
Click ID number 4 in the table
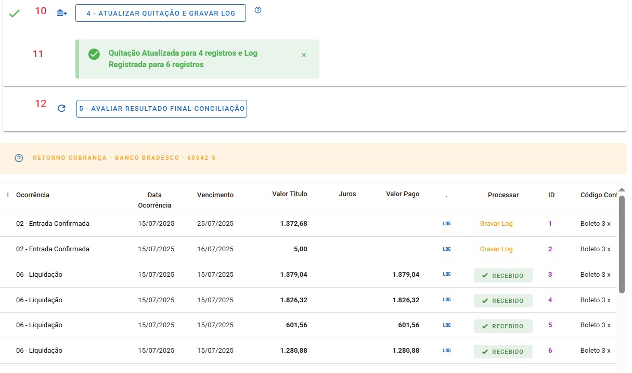(550, 300)
